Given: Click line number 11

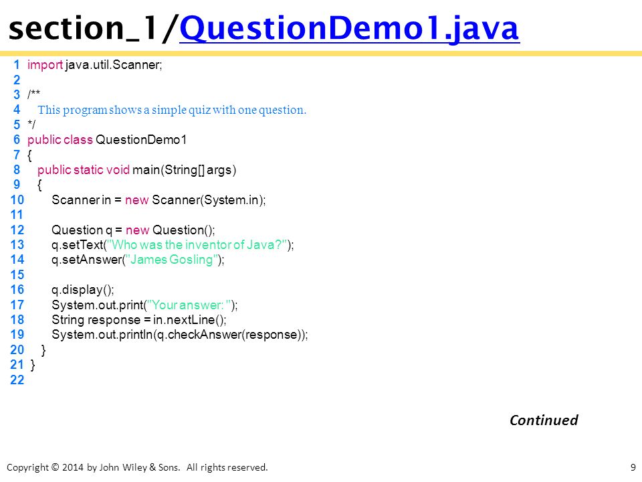Looking at the screenshot, I should tap(17, 215).
